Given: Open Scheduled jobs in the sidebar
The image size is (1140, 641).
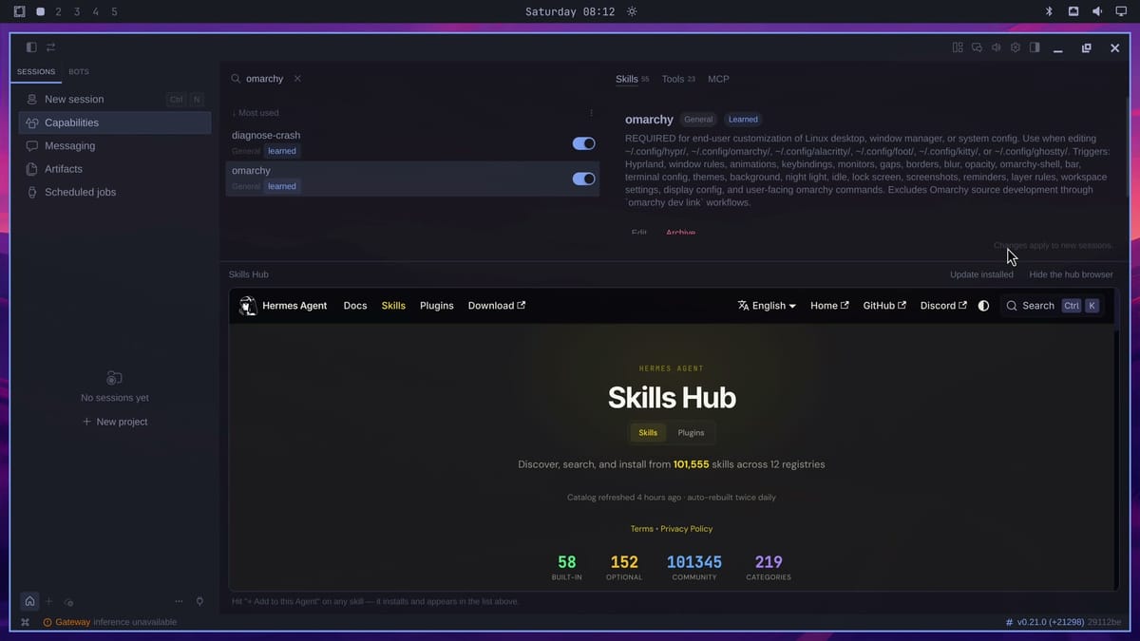Looking at the screenshot, I should pos(115,192).
